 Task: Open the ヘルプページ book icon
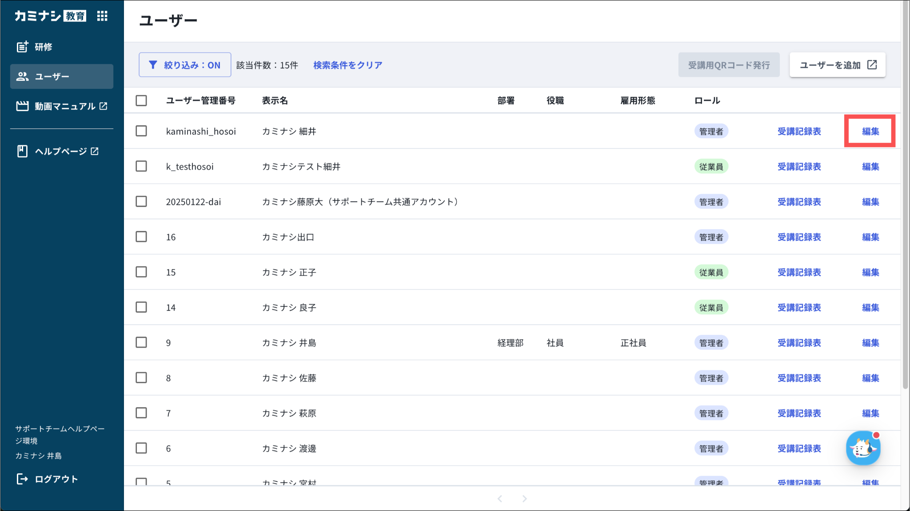coord(22,151)
